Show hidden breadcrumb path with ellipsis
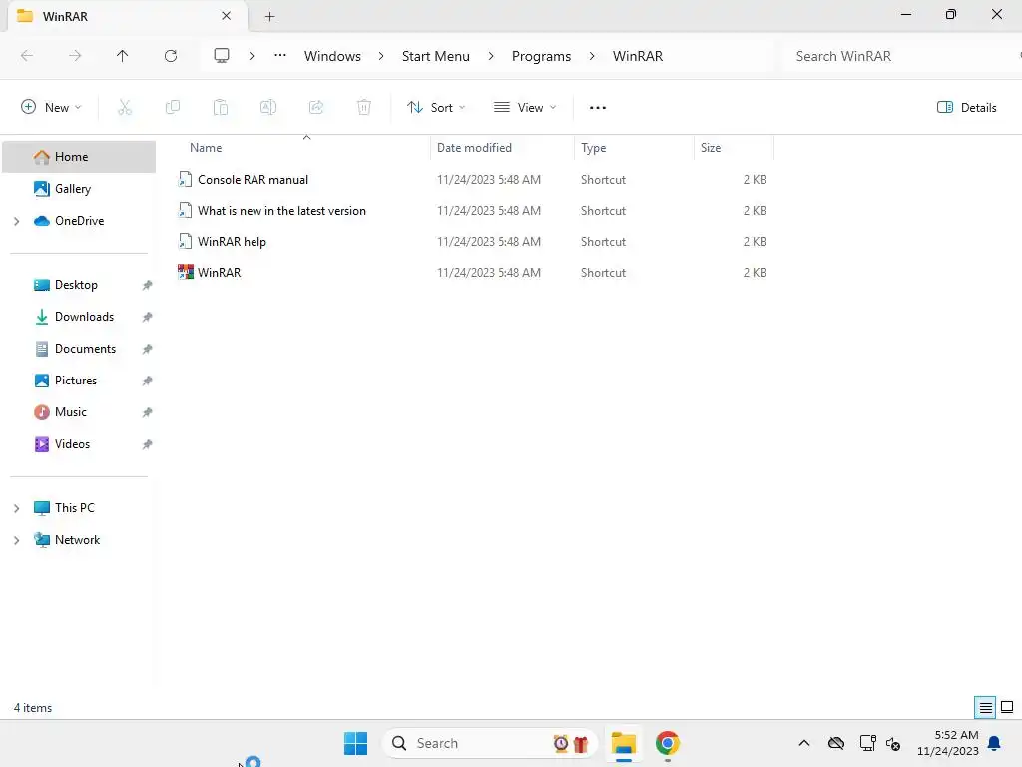Viewport: 1022px width, 767px height. [280, 56]
